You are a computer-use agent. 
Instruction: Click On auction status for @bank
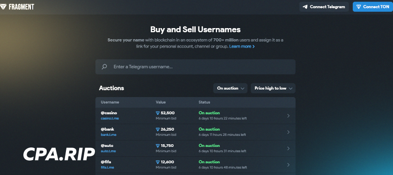[x=209, y=129]
